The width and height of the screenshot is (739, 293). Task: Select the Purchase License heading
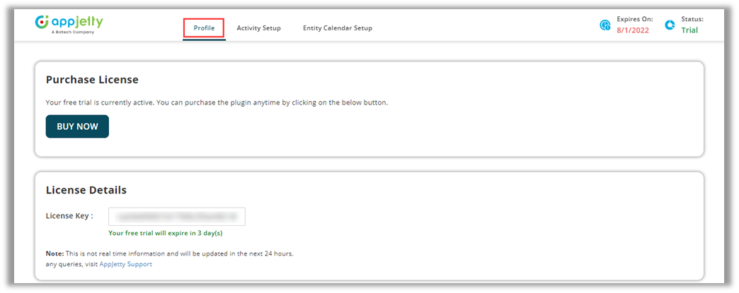coord(92,80)
